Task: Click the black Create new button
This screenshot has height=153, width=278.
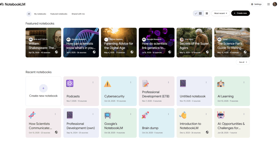Action: pyautogui.click(x=240, y=13)
